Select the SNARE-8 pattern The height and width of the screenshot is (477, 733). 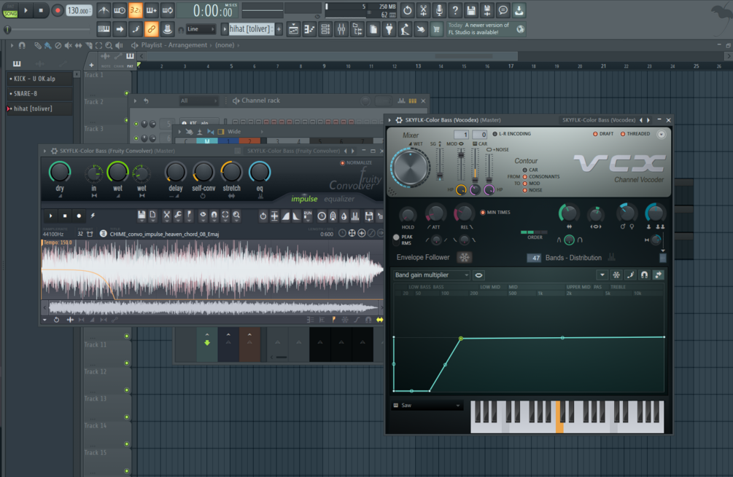39,93
